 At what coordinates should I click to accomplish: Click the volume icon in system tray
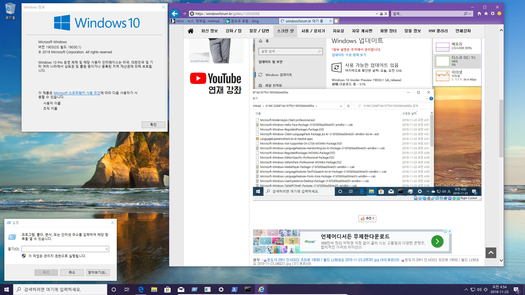tap(479, 290)
